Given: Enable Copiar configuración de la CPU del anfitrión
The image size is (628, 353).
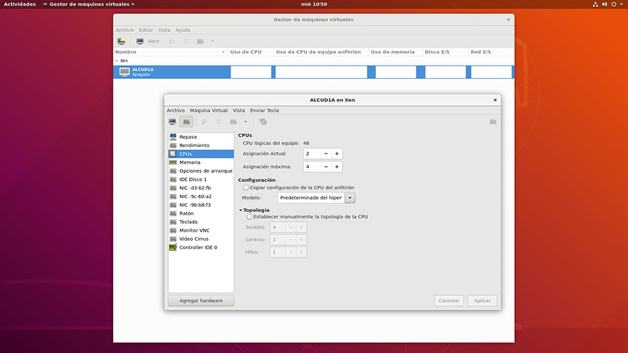Looking at the screenshot, I should (x=246, y=187).
